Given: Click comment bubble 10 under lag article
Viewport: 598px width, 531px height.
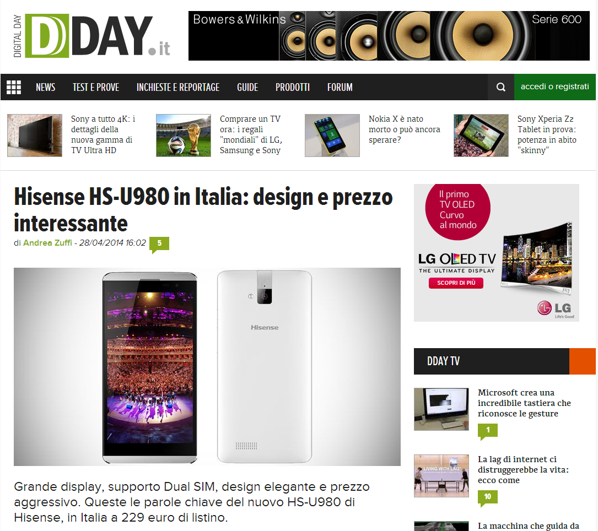Looking at the screenshot, I should (487, 498).
